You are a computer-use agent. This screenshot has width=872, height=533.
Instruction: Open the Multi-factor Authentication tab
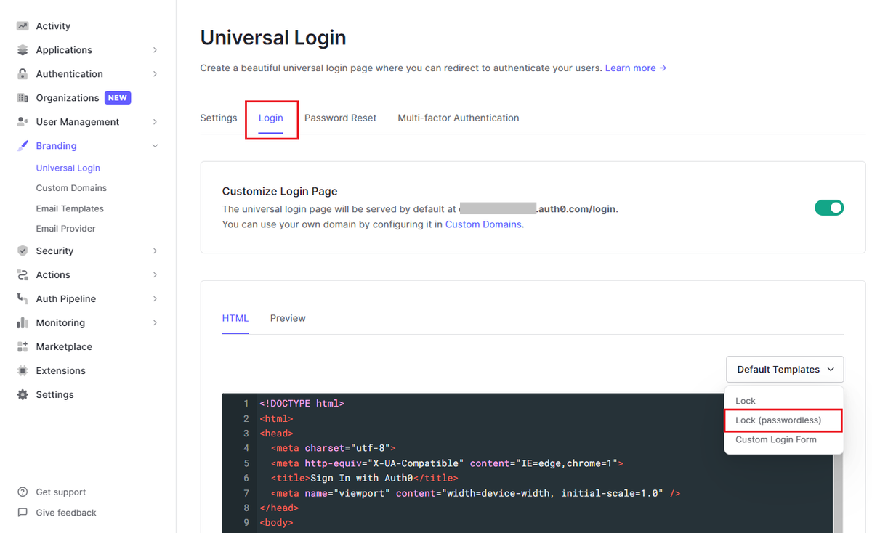tap(459, 118)
